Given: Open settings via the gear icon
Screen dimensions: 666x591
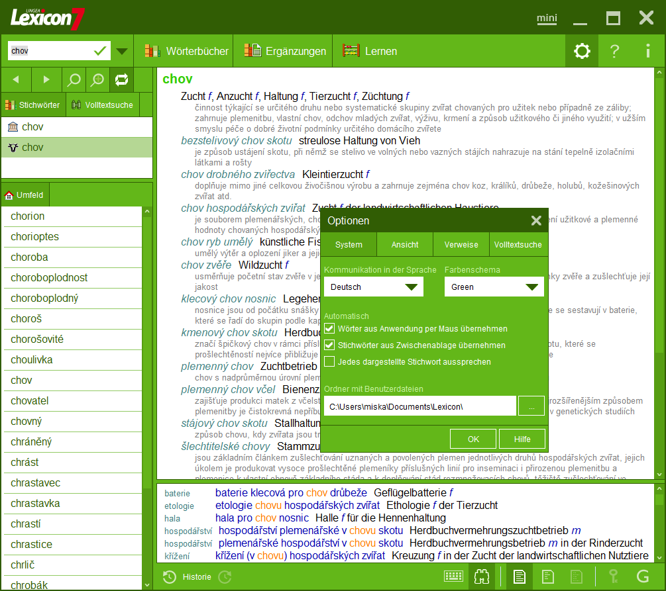Looking at the screenshot, I should (582, 51).
